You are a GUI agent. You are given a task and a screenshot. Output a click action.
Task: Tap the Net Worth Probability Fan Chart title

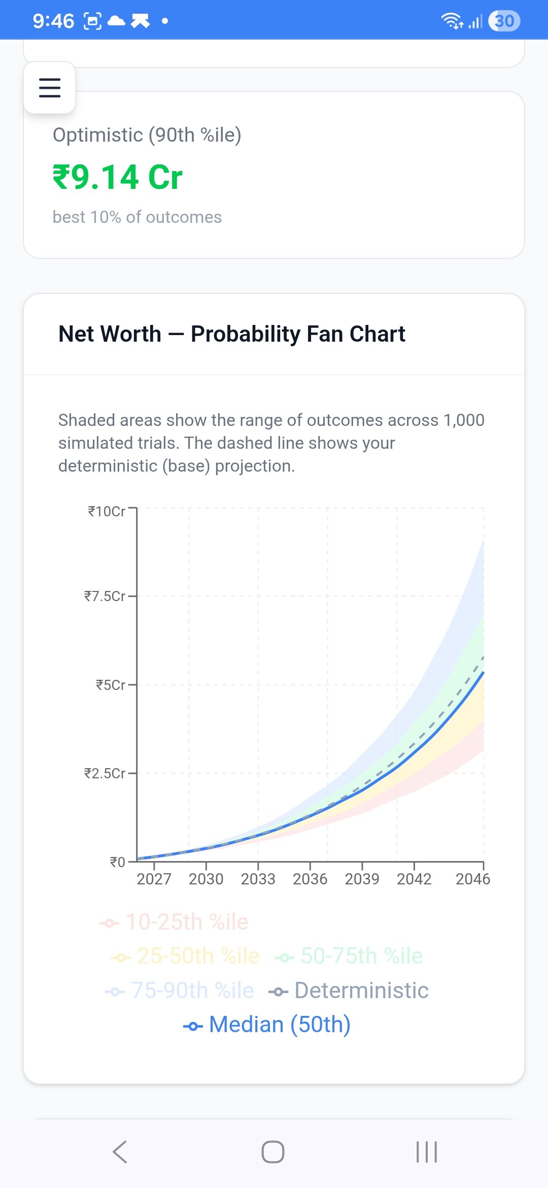[232, 334]
